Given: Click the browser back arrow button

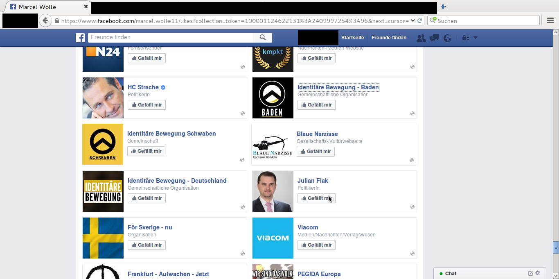Looking at the screenshot, I should click(45, 21).
